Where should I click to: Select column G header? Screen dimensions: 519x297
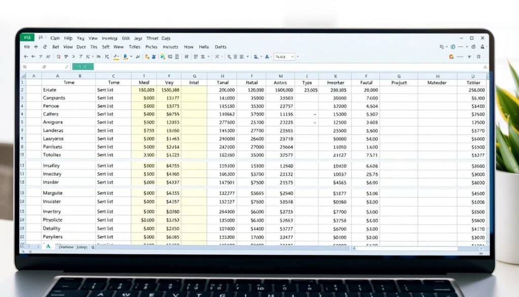[x=194, y=75]
